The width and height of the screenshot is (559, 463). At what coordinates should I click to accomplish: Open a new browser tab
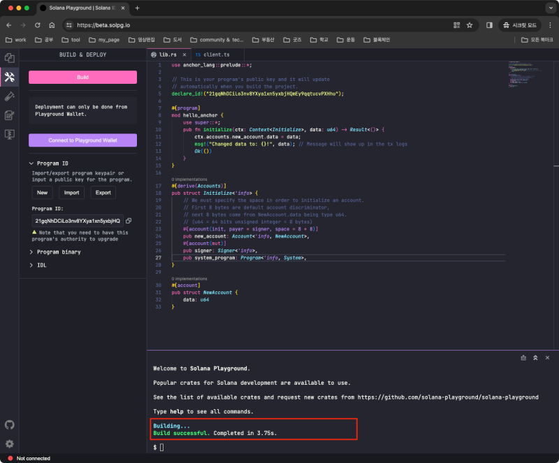pos(137,8)
